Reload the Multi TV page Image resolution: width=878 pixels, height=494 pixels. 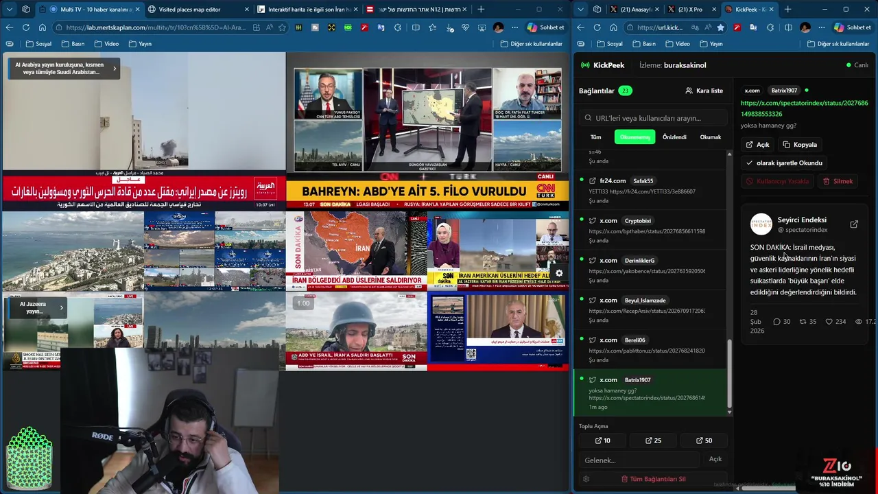(x=26, y=27)
